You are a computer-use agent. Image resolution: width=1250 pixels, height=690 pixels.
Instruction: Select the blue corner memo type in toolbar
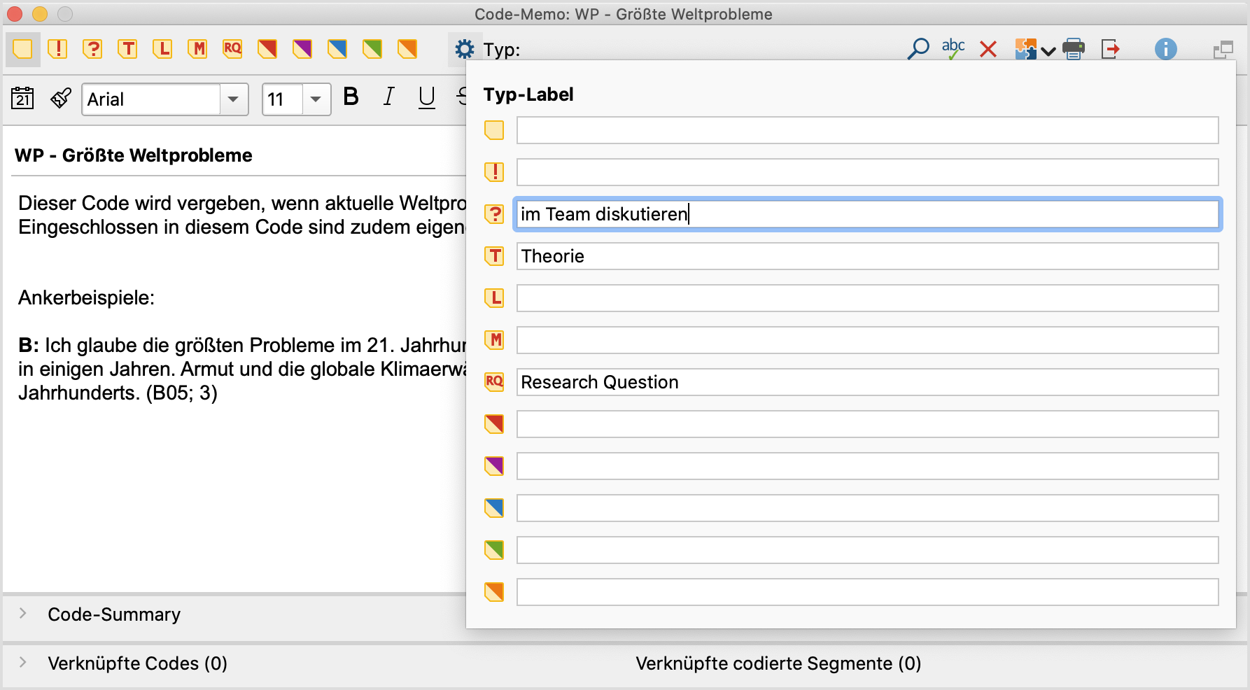pos(337,49)
